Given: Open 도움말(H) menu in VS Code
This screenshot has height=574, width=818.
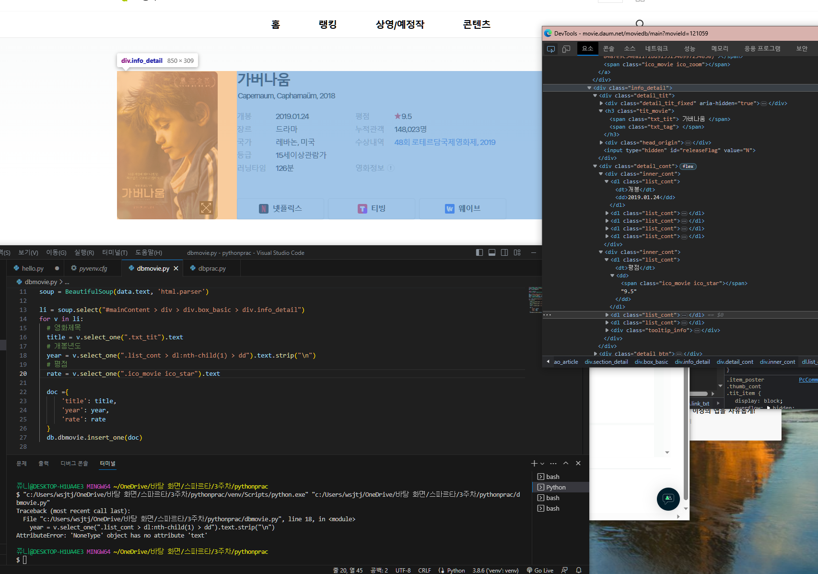Looking at the screenshot, I should 149,252.
